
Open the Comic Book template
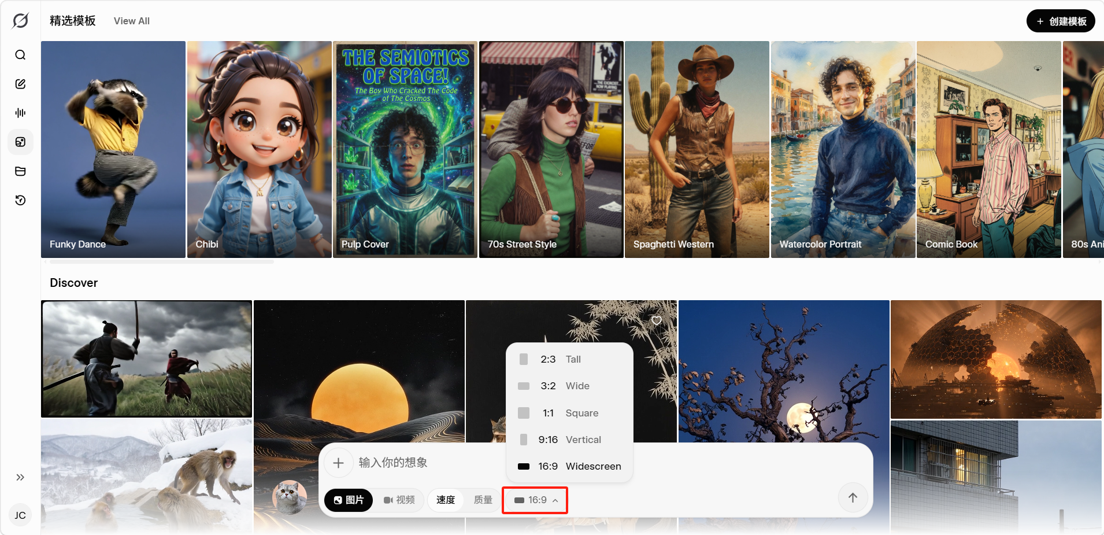tap(989, 149)
